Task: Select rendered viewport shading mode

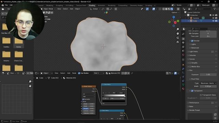Action: tap(172, 9)
